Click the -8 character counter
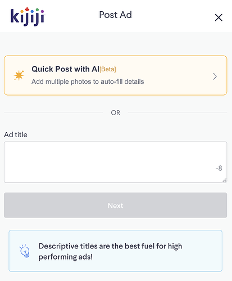Viewport: 232px width, 281px height. 219,168
